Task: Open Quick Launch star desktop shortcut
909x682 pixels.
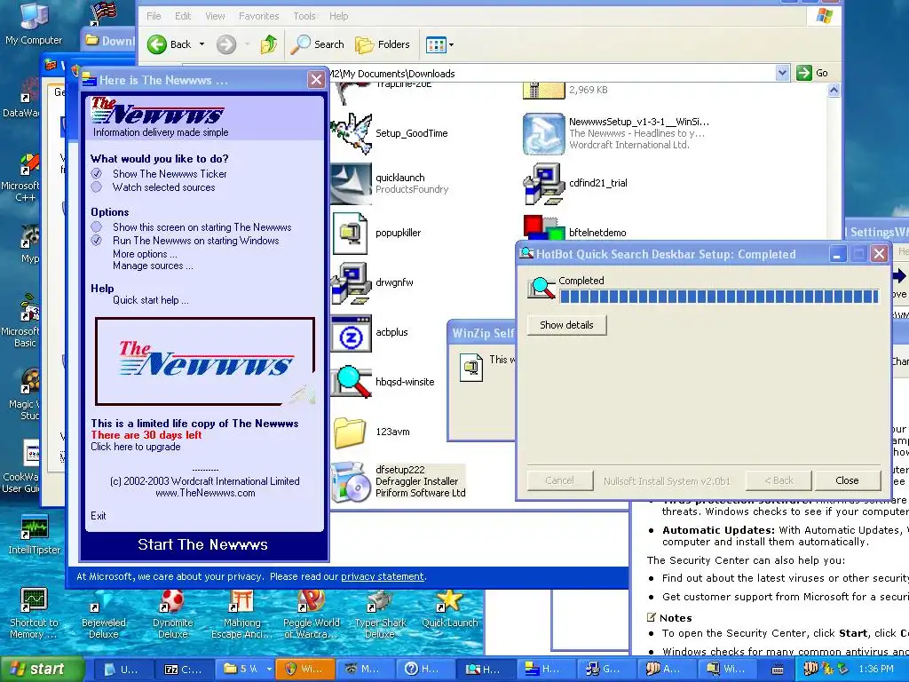Action: tap(450, 609)
